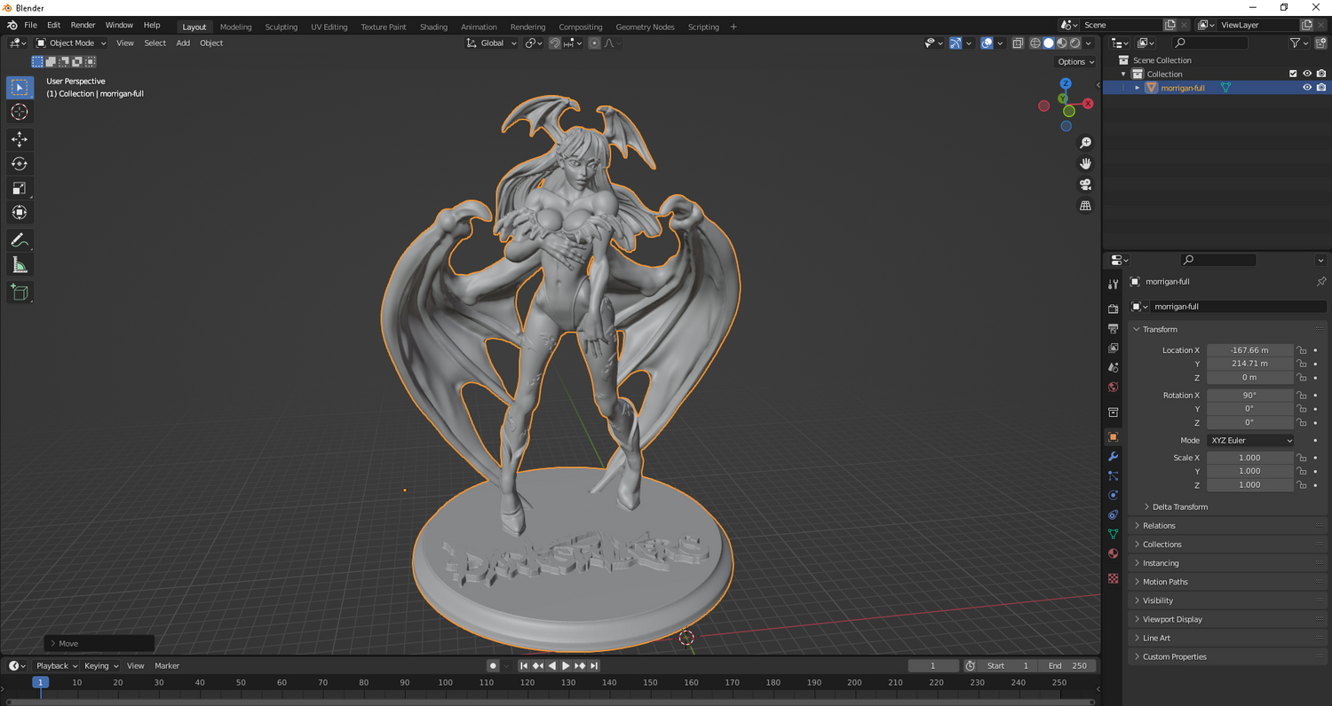Open the Material properties tab
The width and height of the screenshot is (1332, 706).
(1113, 553)
